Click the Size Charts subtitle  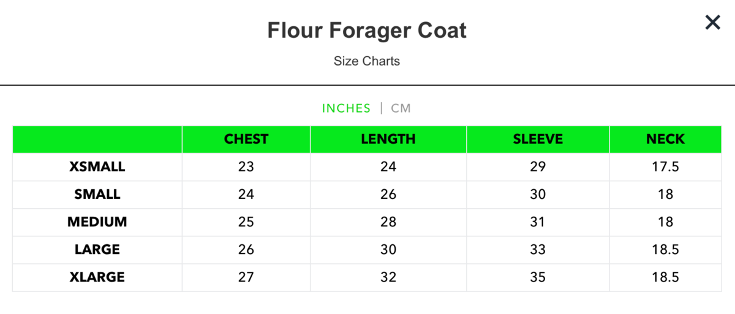click(367, 61)
